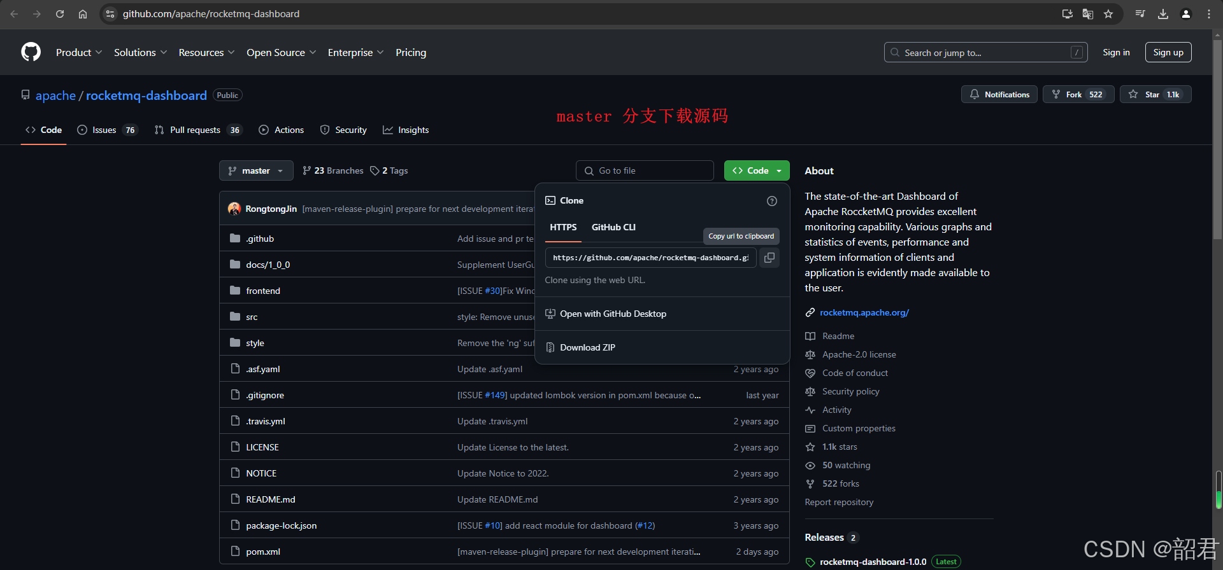Toggle the green Code dropdown button

coord(757,170)
